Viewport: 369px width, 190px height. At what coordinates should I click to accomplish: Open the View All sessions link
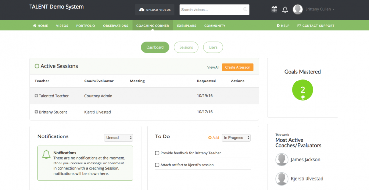click(x=213, y=67)
